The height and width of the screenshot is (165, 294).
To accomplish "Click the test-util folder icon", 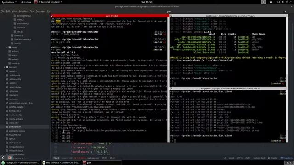I will pos(7,67).
